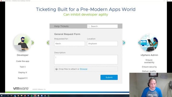This screenshot has width=172, height=97.
Task: Select the Developer avatar illustration
Action: [23, 43]
